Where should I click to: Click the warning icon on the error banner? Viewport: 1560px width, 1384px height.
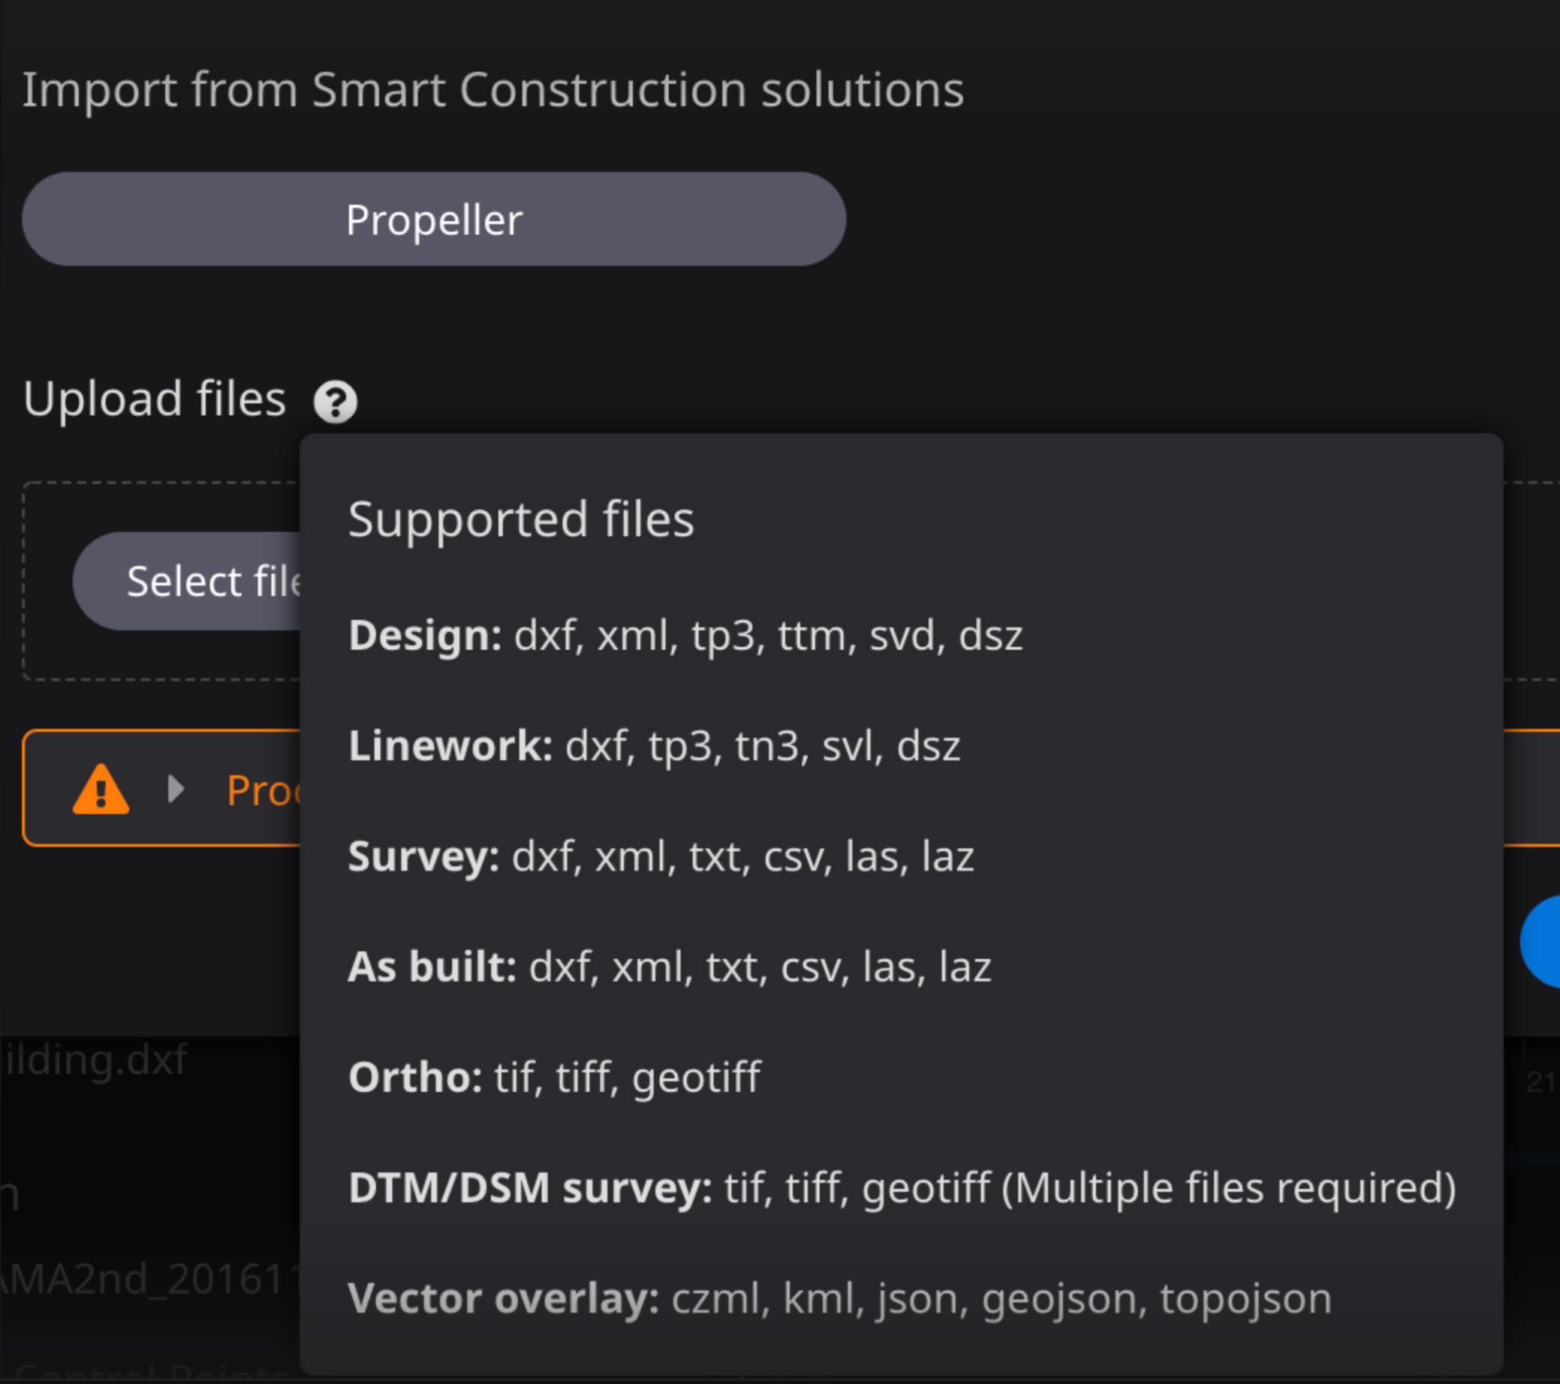pos(100,788)
